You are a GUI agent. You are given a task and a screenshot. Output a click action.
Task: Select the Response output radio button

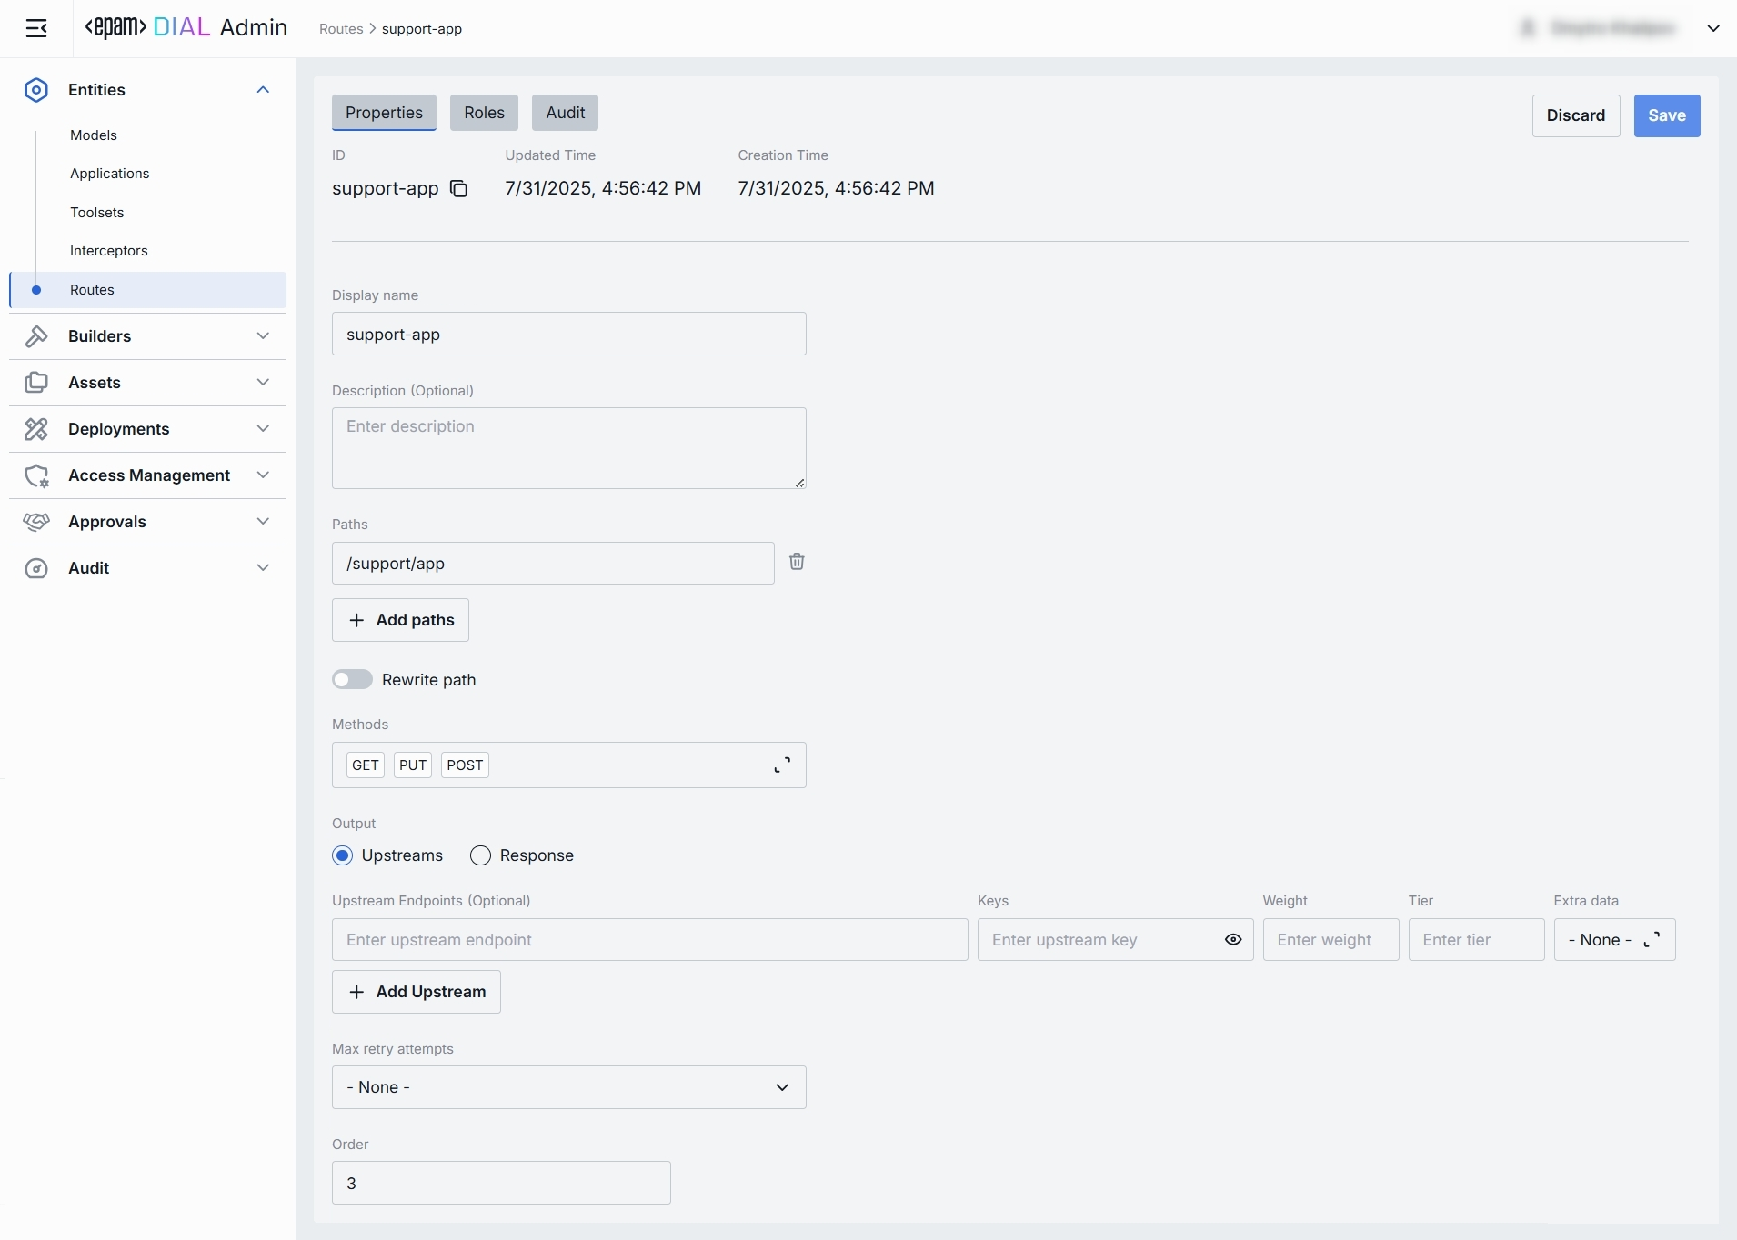pos(480,855)
